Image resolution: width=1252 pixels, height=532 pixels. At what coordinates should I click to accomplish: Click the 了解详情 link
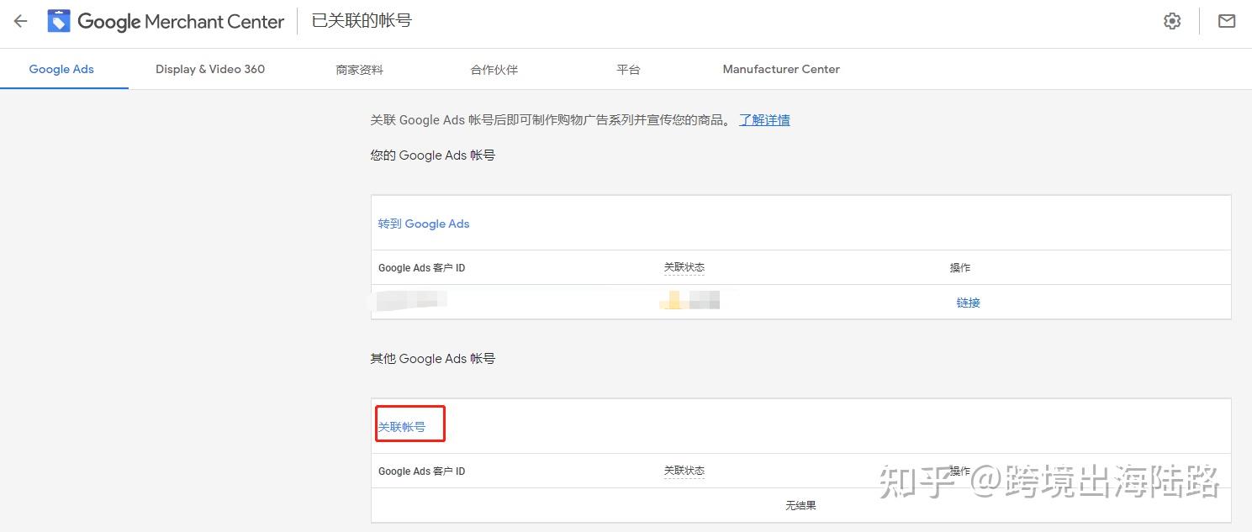click(x=764, y=120)
